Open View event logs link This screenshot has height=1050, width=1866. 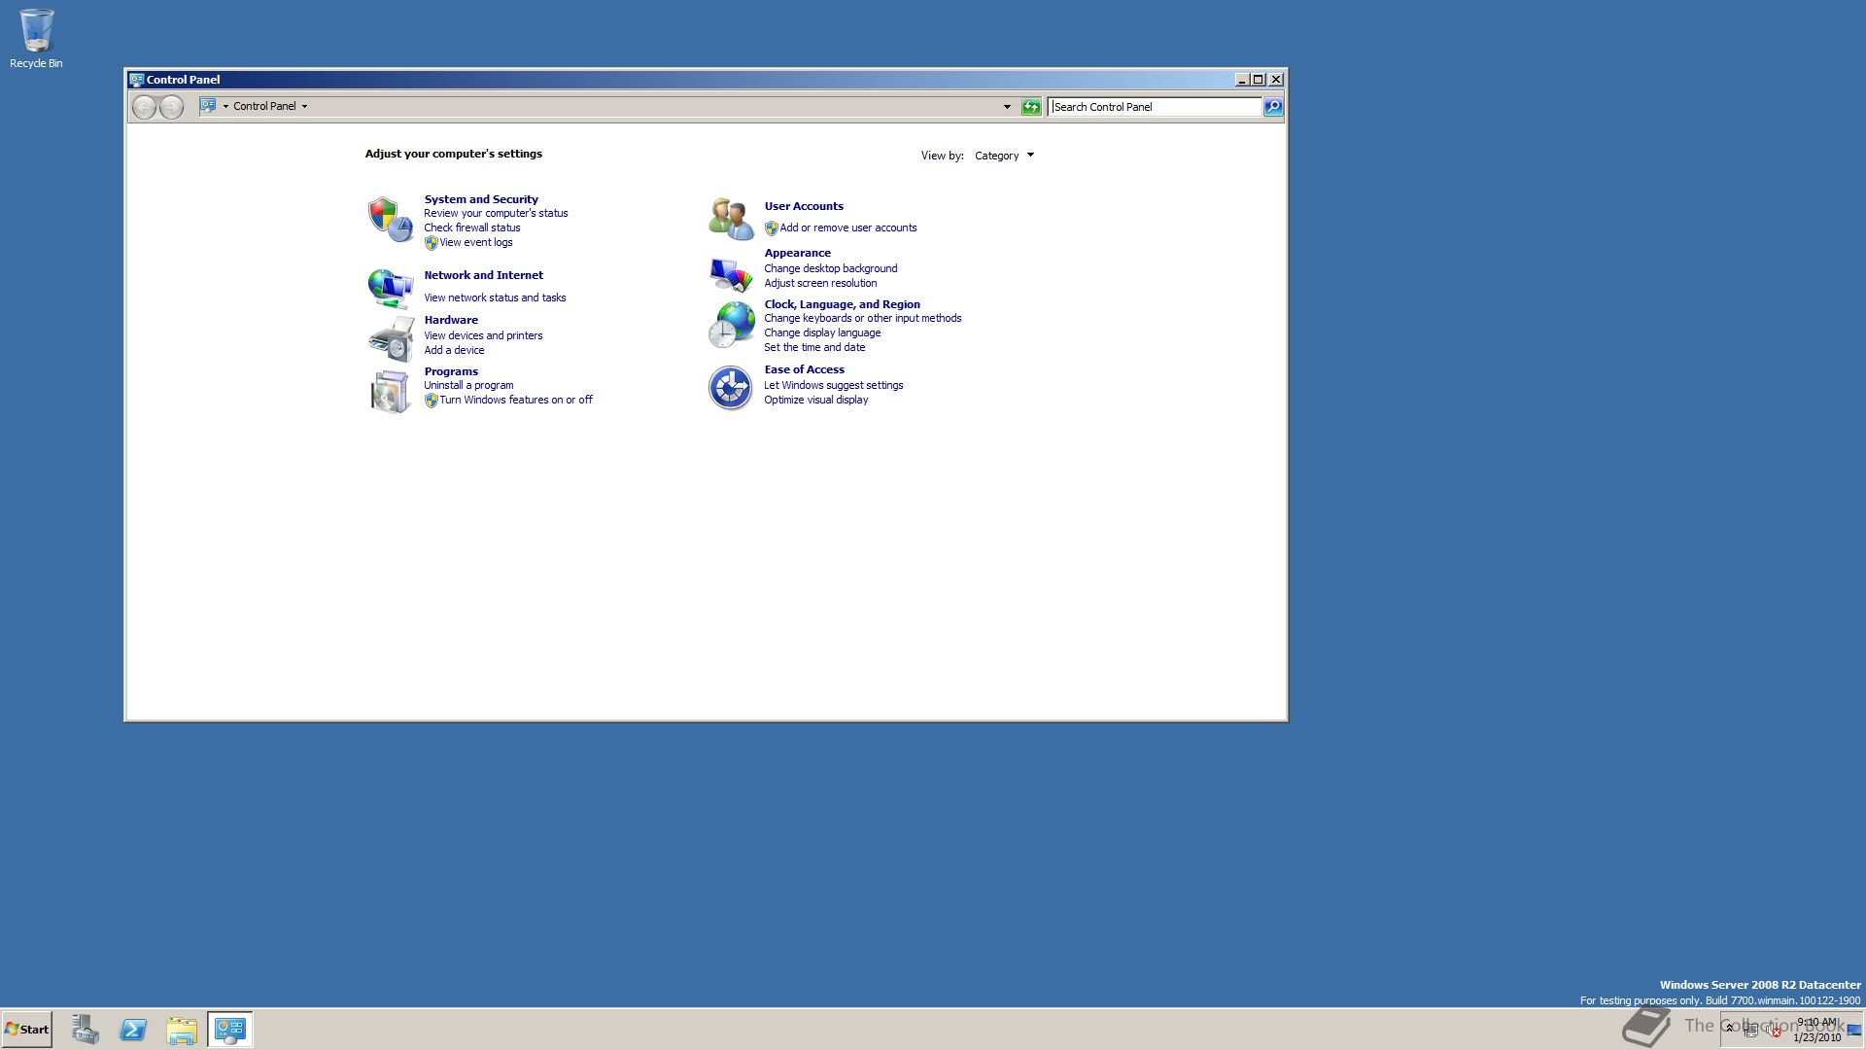476,243
